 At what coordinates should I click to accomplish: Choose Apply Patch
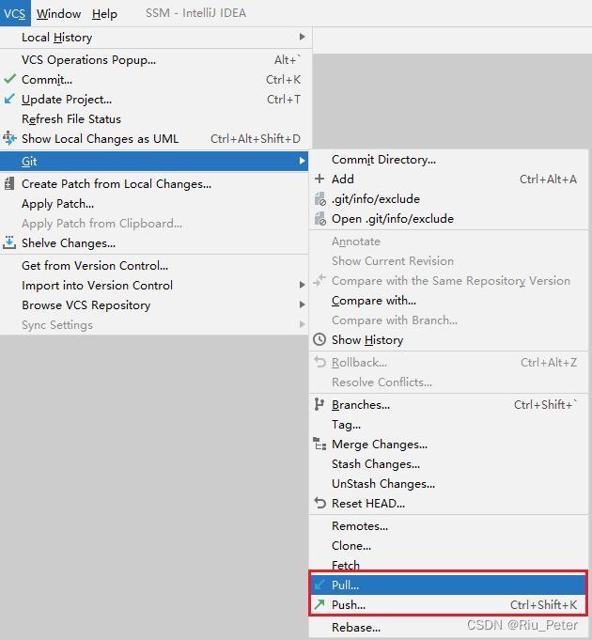tap(154, 203)
